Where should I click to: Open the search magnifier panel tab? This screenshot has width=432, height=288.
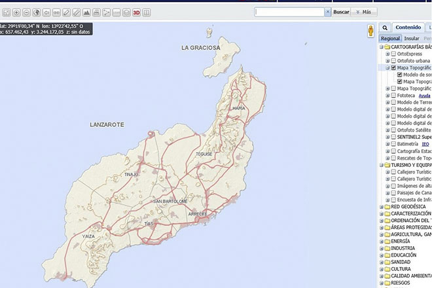[x=385, y=28]
